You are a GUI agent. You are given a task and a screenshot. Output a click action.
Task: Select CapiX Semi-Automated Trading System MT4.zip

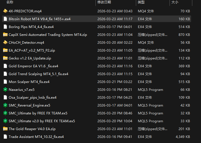pyautogui.click(x=48, y=35)
